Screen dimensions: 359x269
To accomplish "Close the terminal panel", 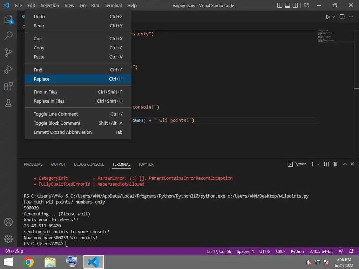I will (352, 164).
